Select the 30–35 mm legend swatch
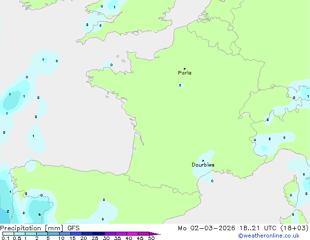Image resolution: width=310 pixels, height=240 pixels. click(x=110, y=234)
